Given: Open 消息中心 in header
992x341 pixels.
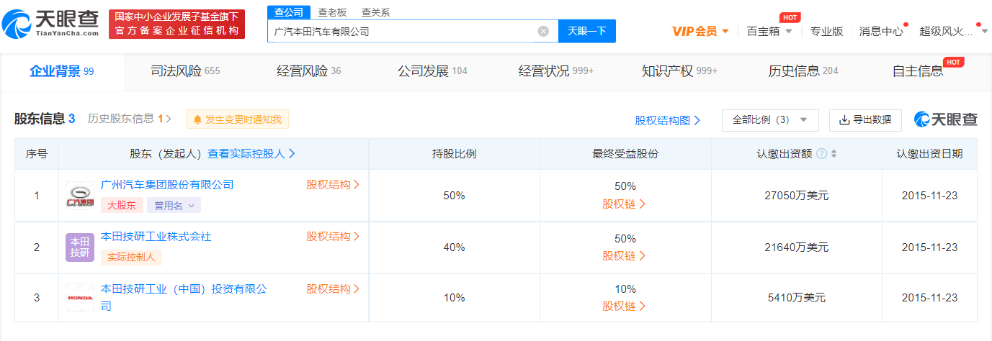Looking at the screenshot, I should [x=881, y=31].
